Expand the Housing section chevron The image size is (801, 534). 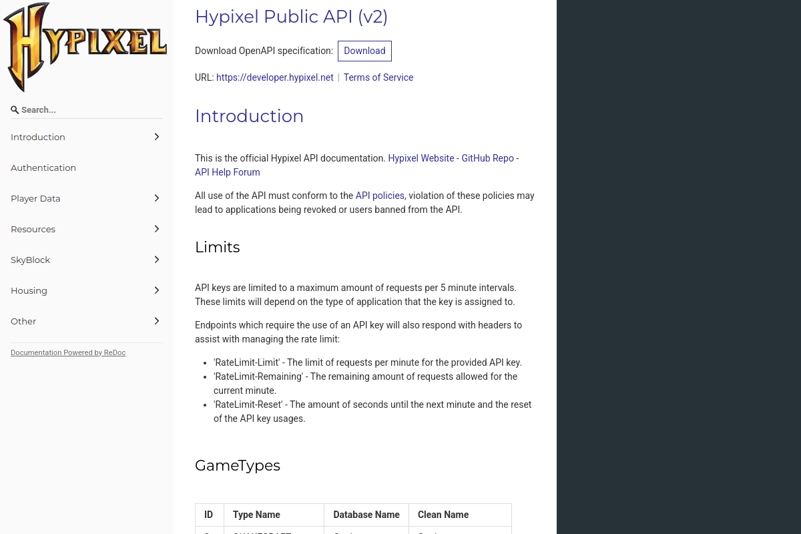[157, 290]
